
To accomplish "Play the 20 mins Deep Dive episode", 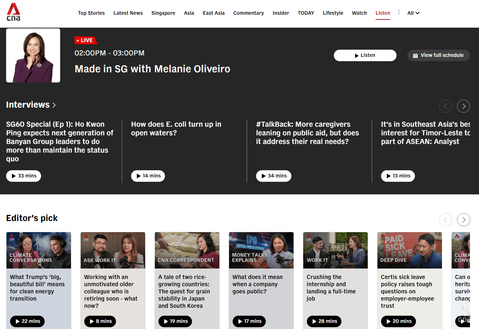I will (x=398, y=321).
